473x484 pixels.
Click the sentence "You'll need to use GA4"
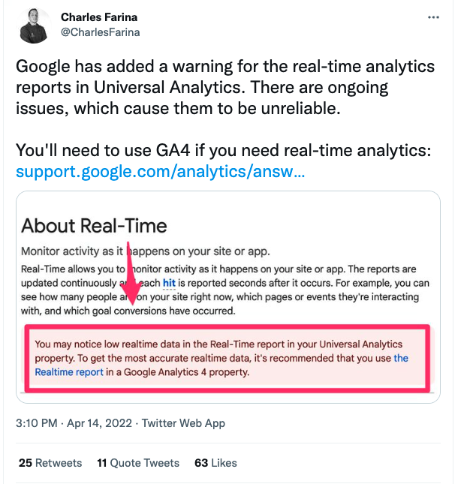[x=223, y=151]
